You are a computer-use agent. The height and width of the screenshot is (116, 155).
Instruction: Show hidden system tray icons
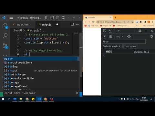coord(119,99)
